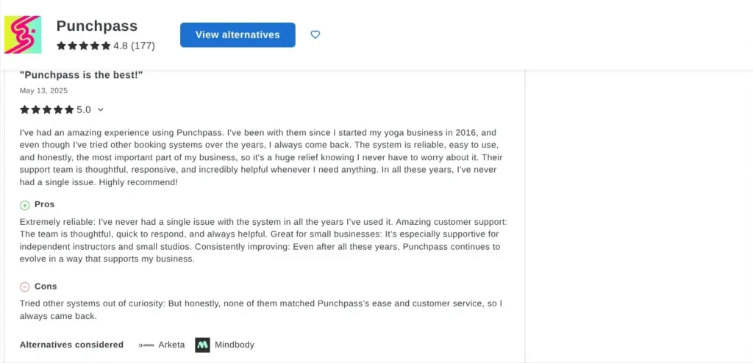Open the Mindbody alternative logo icon

coord(202,345)
